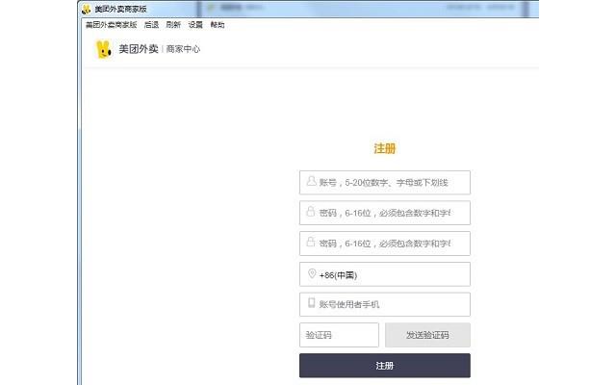The height and width of the screenshot is (385, 616).
Task: Click the phone icon in mobile field
Action: coord(312,302)
